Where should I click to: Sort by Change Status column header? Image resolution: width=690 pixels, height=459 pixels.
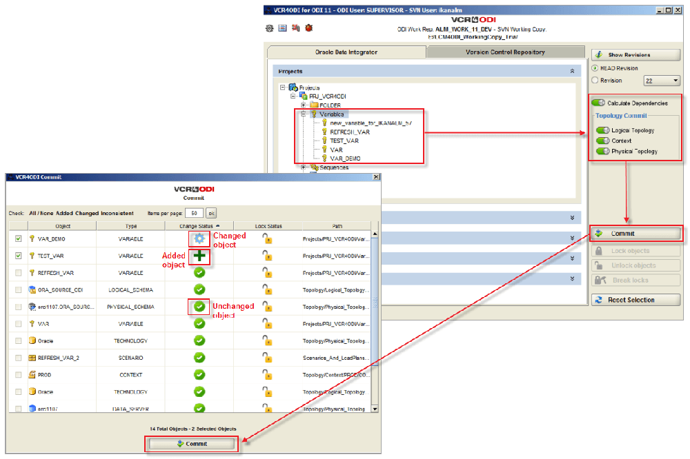coord(199,226)
